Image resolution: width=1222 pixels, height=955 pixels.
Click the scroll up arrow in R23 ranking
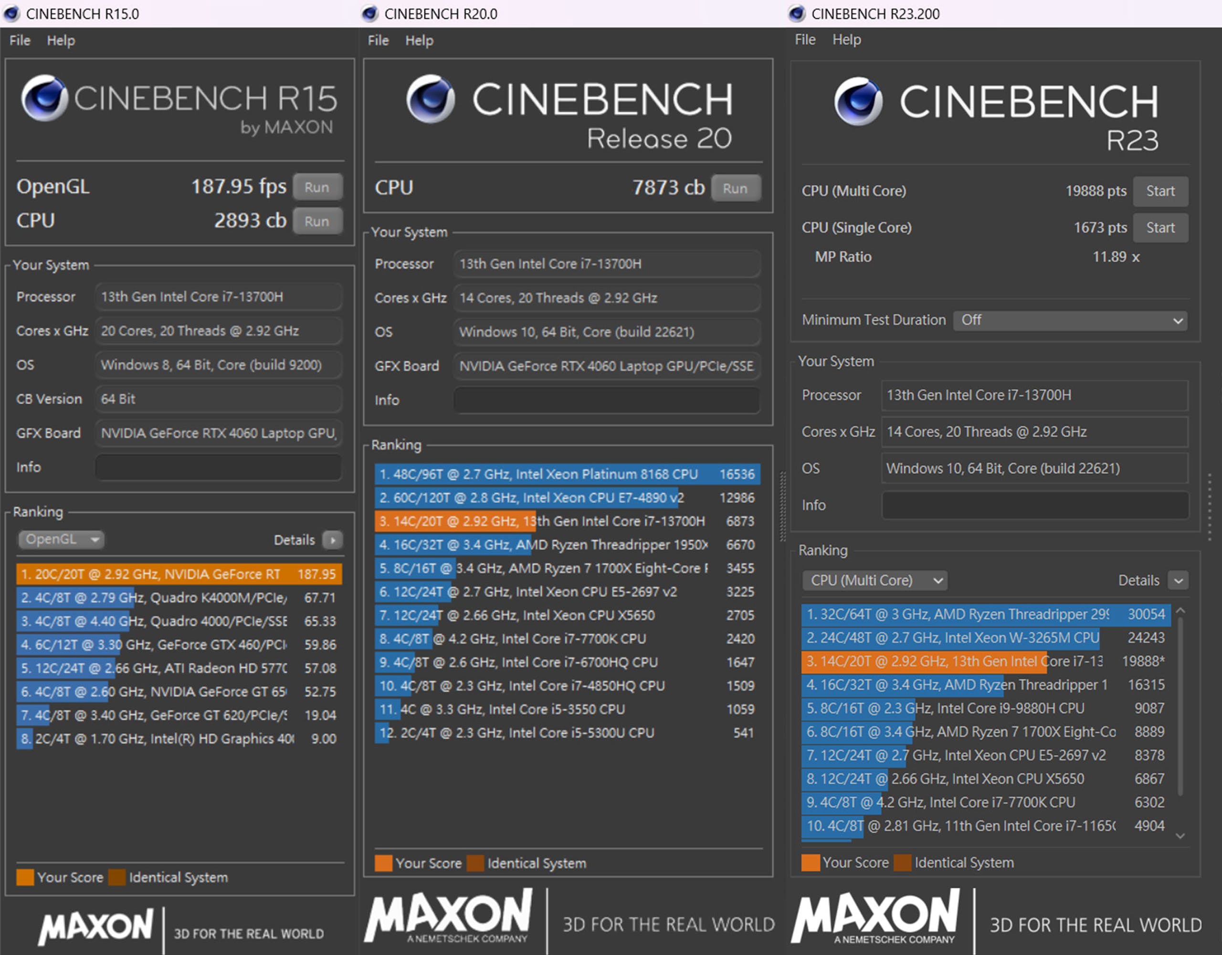point(1180,611)
